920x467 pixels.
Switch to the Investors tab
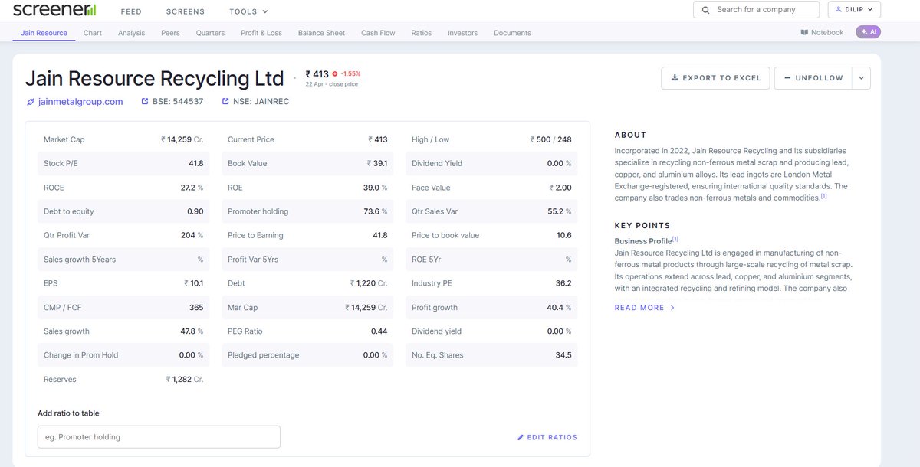462,33
